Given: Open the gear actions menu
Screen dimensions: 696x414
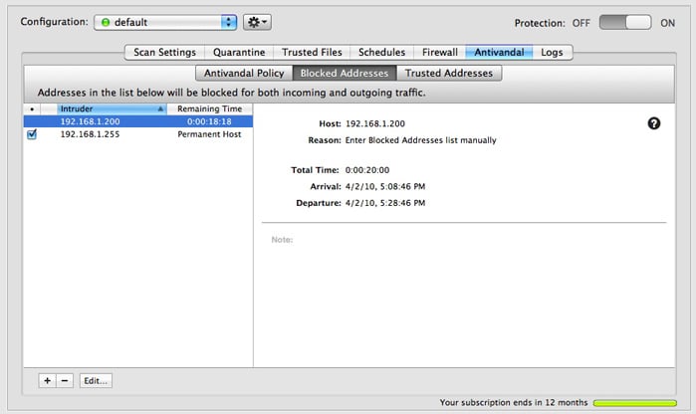Looking at the screenshot, I should point(257,22).
